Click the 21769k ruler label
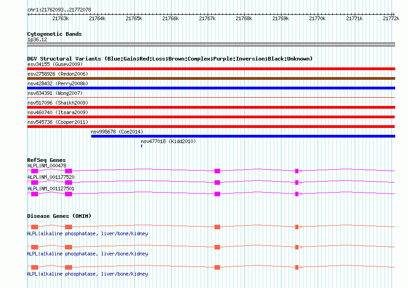 tap(281, 18)
